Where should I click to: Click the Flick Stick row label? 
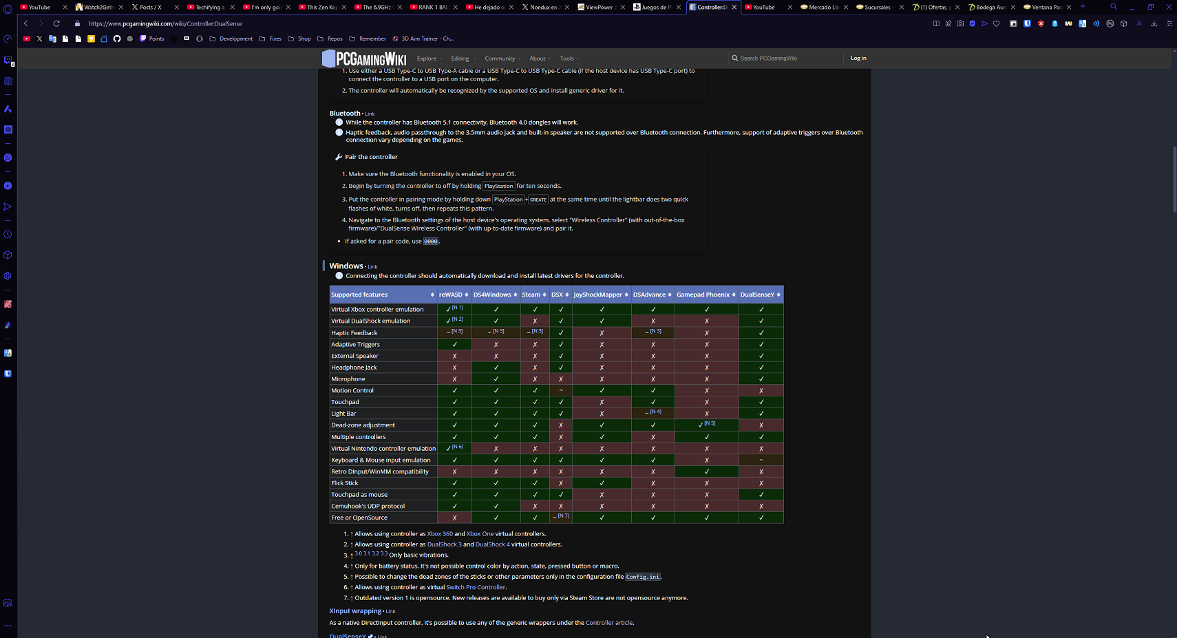pos(344,483)
